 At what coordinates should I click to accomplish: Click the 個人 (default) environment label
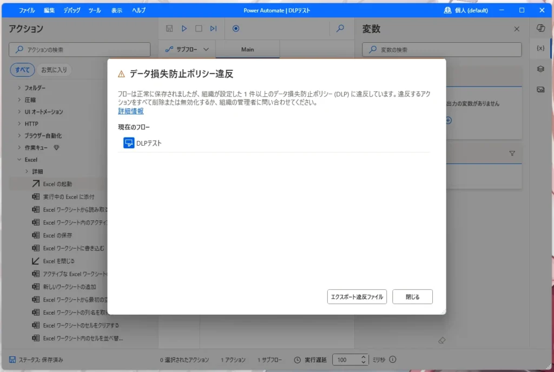pyautogui.click(x=471, y=11)
